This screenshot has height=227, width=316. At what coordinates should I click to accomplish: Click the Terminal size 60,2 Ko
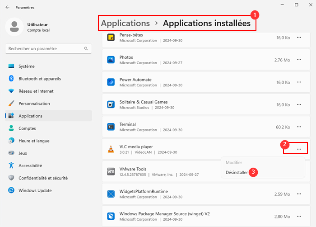pos(283,127)
